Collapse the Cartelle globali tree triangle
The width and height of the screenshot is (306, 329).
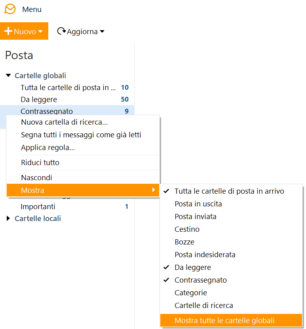pyautogui.click(x=8, y=75)
